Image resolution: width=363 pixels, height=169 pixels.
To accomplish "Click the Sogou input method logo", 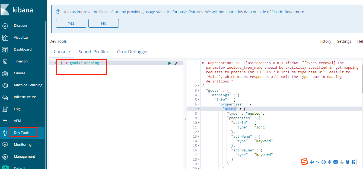I will 304,162.
